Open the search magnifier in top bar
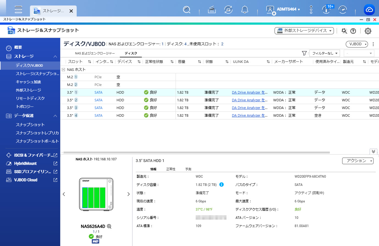379x246 pixels. pyautogui.click(x=187, y=10)
